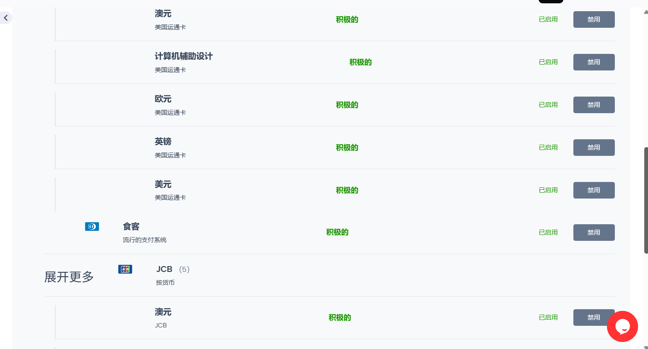The width and height of the screenshot is (648, 349).
Task: Select the 食客 payment system title
Action: point(131,227)
